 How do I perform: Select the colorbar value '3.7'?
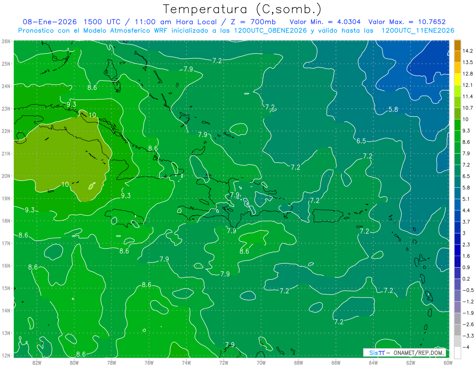click(x=466, y=222)
